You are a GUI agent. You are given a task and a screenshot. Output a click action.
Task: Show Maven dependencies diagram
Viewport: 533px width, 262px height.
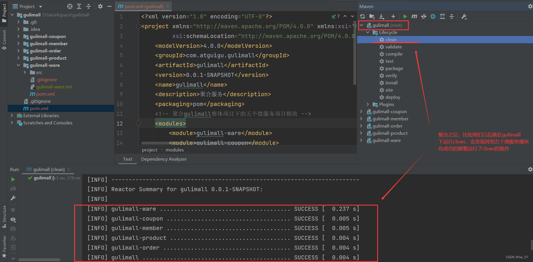point(442,16)
